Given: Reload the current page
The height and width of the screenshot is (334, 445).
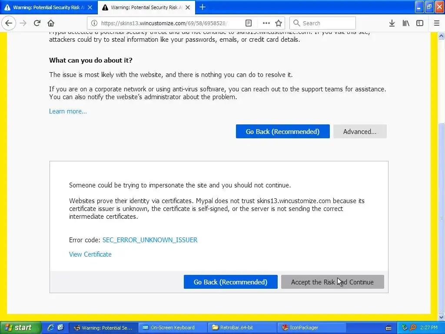Looking at the screenshot, I should 37,23.
